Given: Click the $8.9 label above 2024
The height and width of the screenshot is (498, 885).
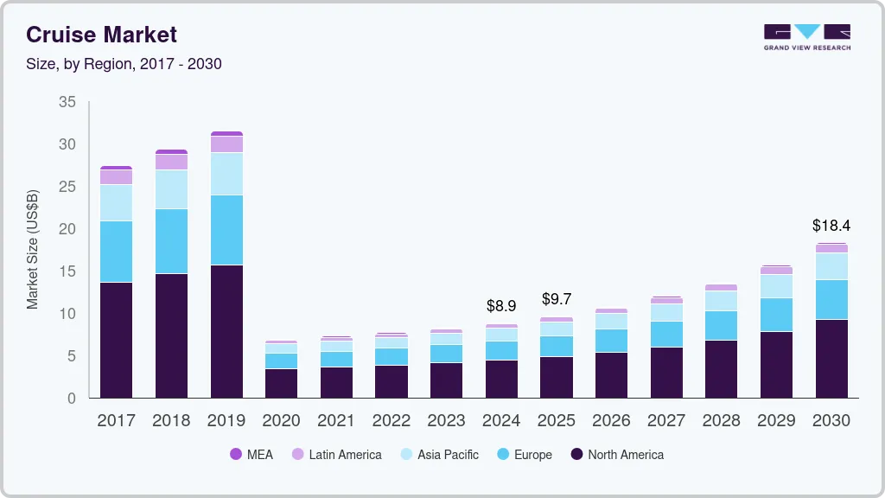Looking at the screenshot, I should click(x=501, y=306).
